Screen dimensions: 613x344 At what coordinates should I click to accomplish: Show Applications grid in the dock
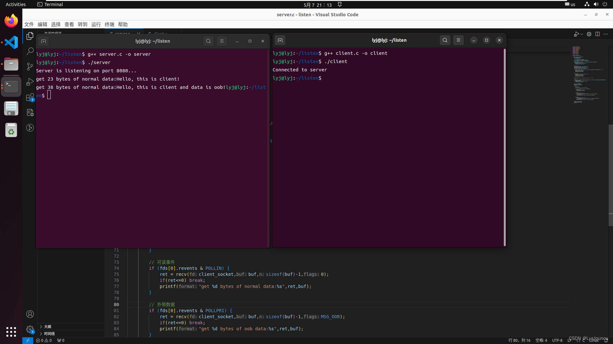[11, 332]
